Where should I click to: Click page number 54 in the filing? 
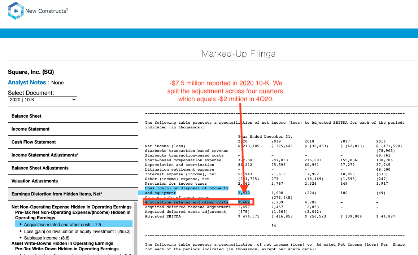pos(274,226)
